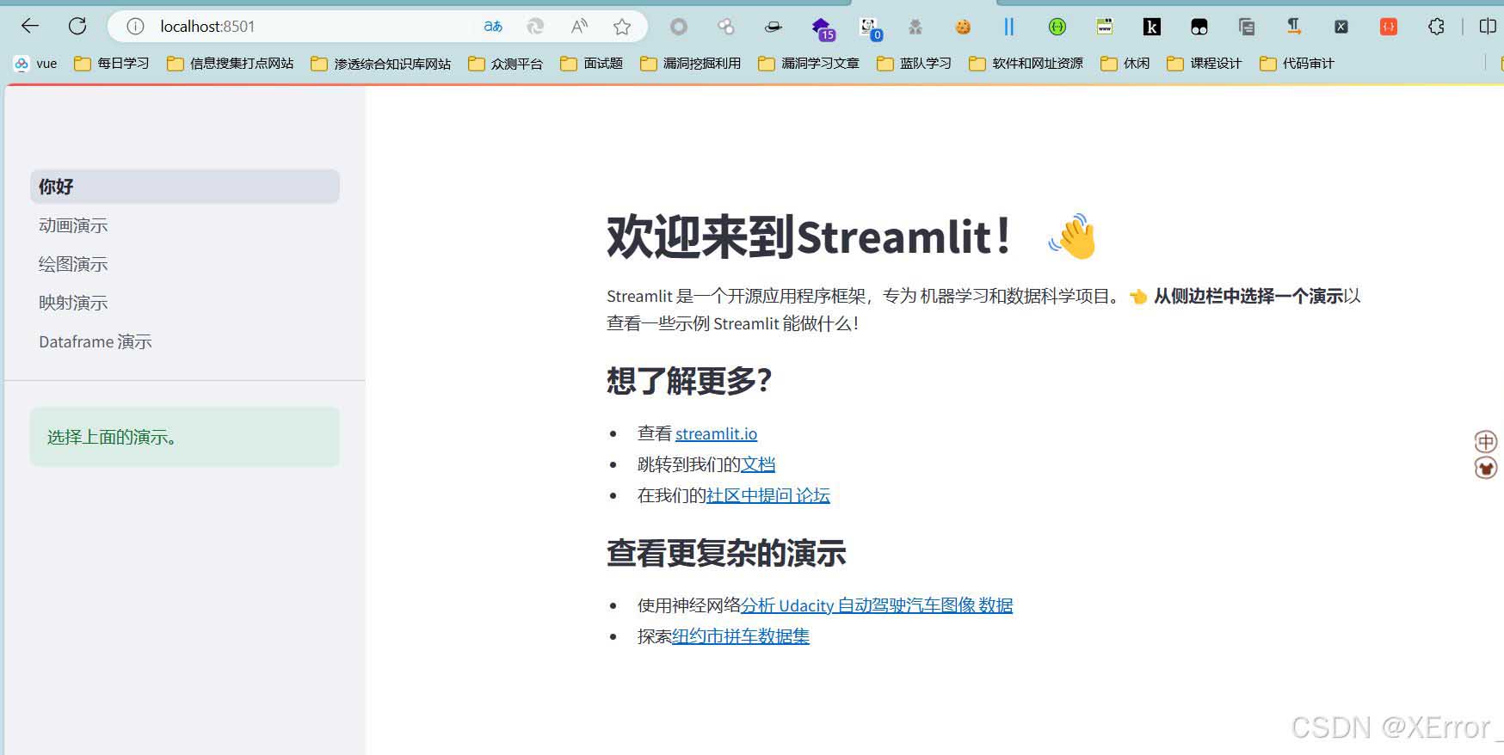Image resolution: width=1504 pixels, height=755 pixels.
Task: Toggle the split screen icon
Action: [1488, 27]
